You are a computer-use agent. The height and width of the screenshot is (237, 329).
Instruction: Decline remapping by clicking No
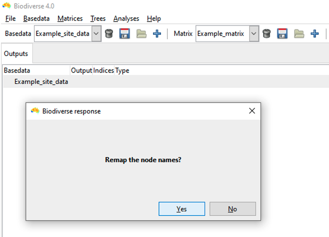[232, 209]
